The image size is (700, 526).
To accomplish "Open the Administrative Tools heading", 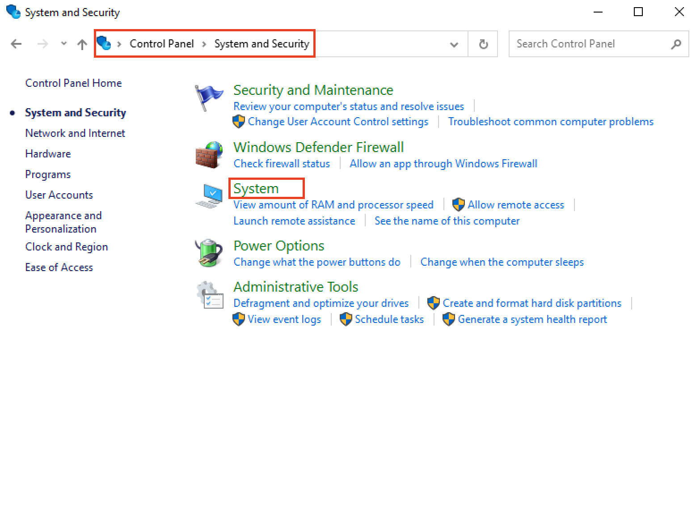I will click(296, 287).
